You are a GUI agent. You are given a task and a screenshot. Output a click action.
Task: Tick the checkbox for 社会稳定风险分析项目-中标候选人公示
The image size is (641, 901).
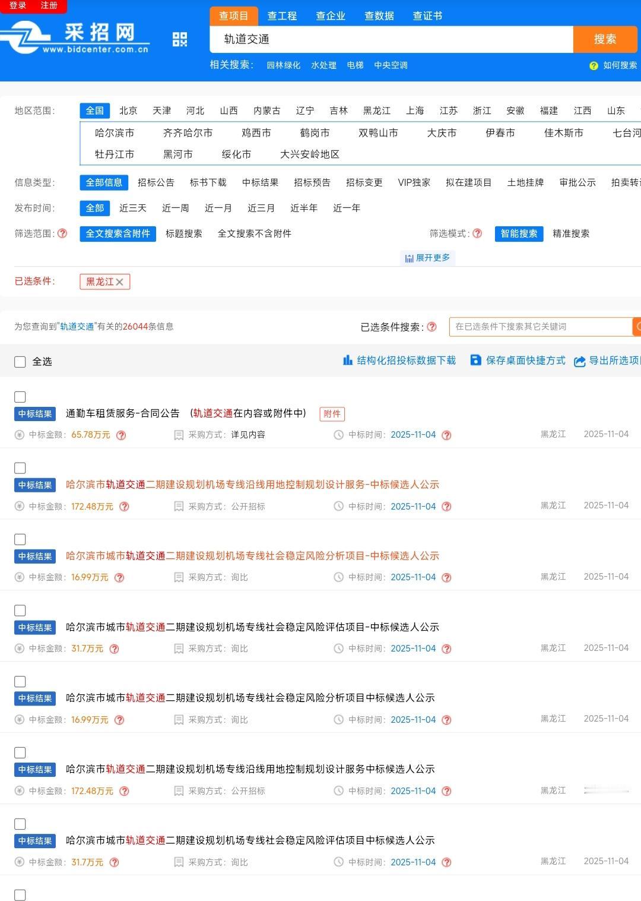click(20, 539)
